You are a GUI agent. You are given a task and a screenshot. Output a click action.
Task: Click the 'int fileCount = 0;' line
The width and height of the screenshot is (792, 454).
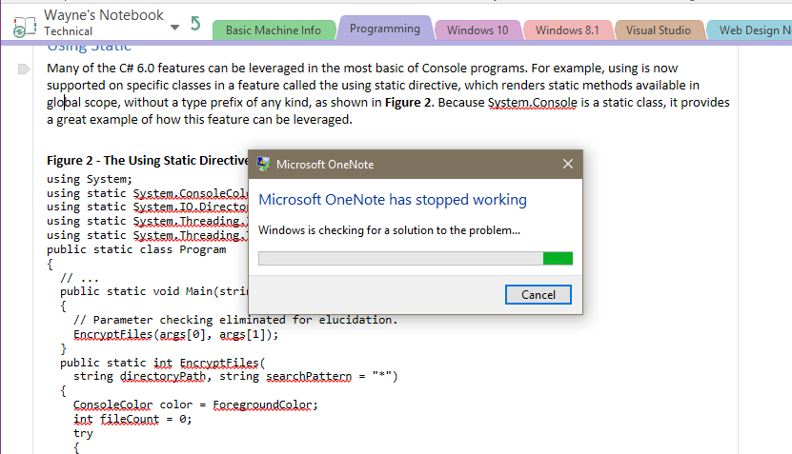tap(132, 419)
